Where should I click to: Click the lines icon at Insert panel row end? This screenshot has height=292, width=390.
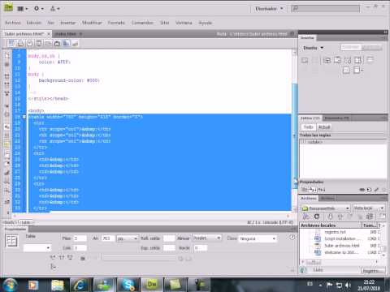370,60
